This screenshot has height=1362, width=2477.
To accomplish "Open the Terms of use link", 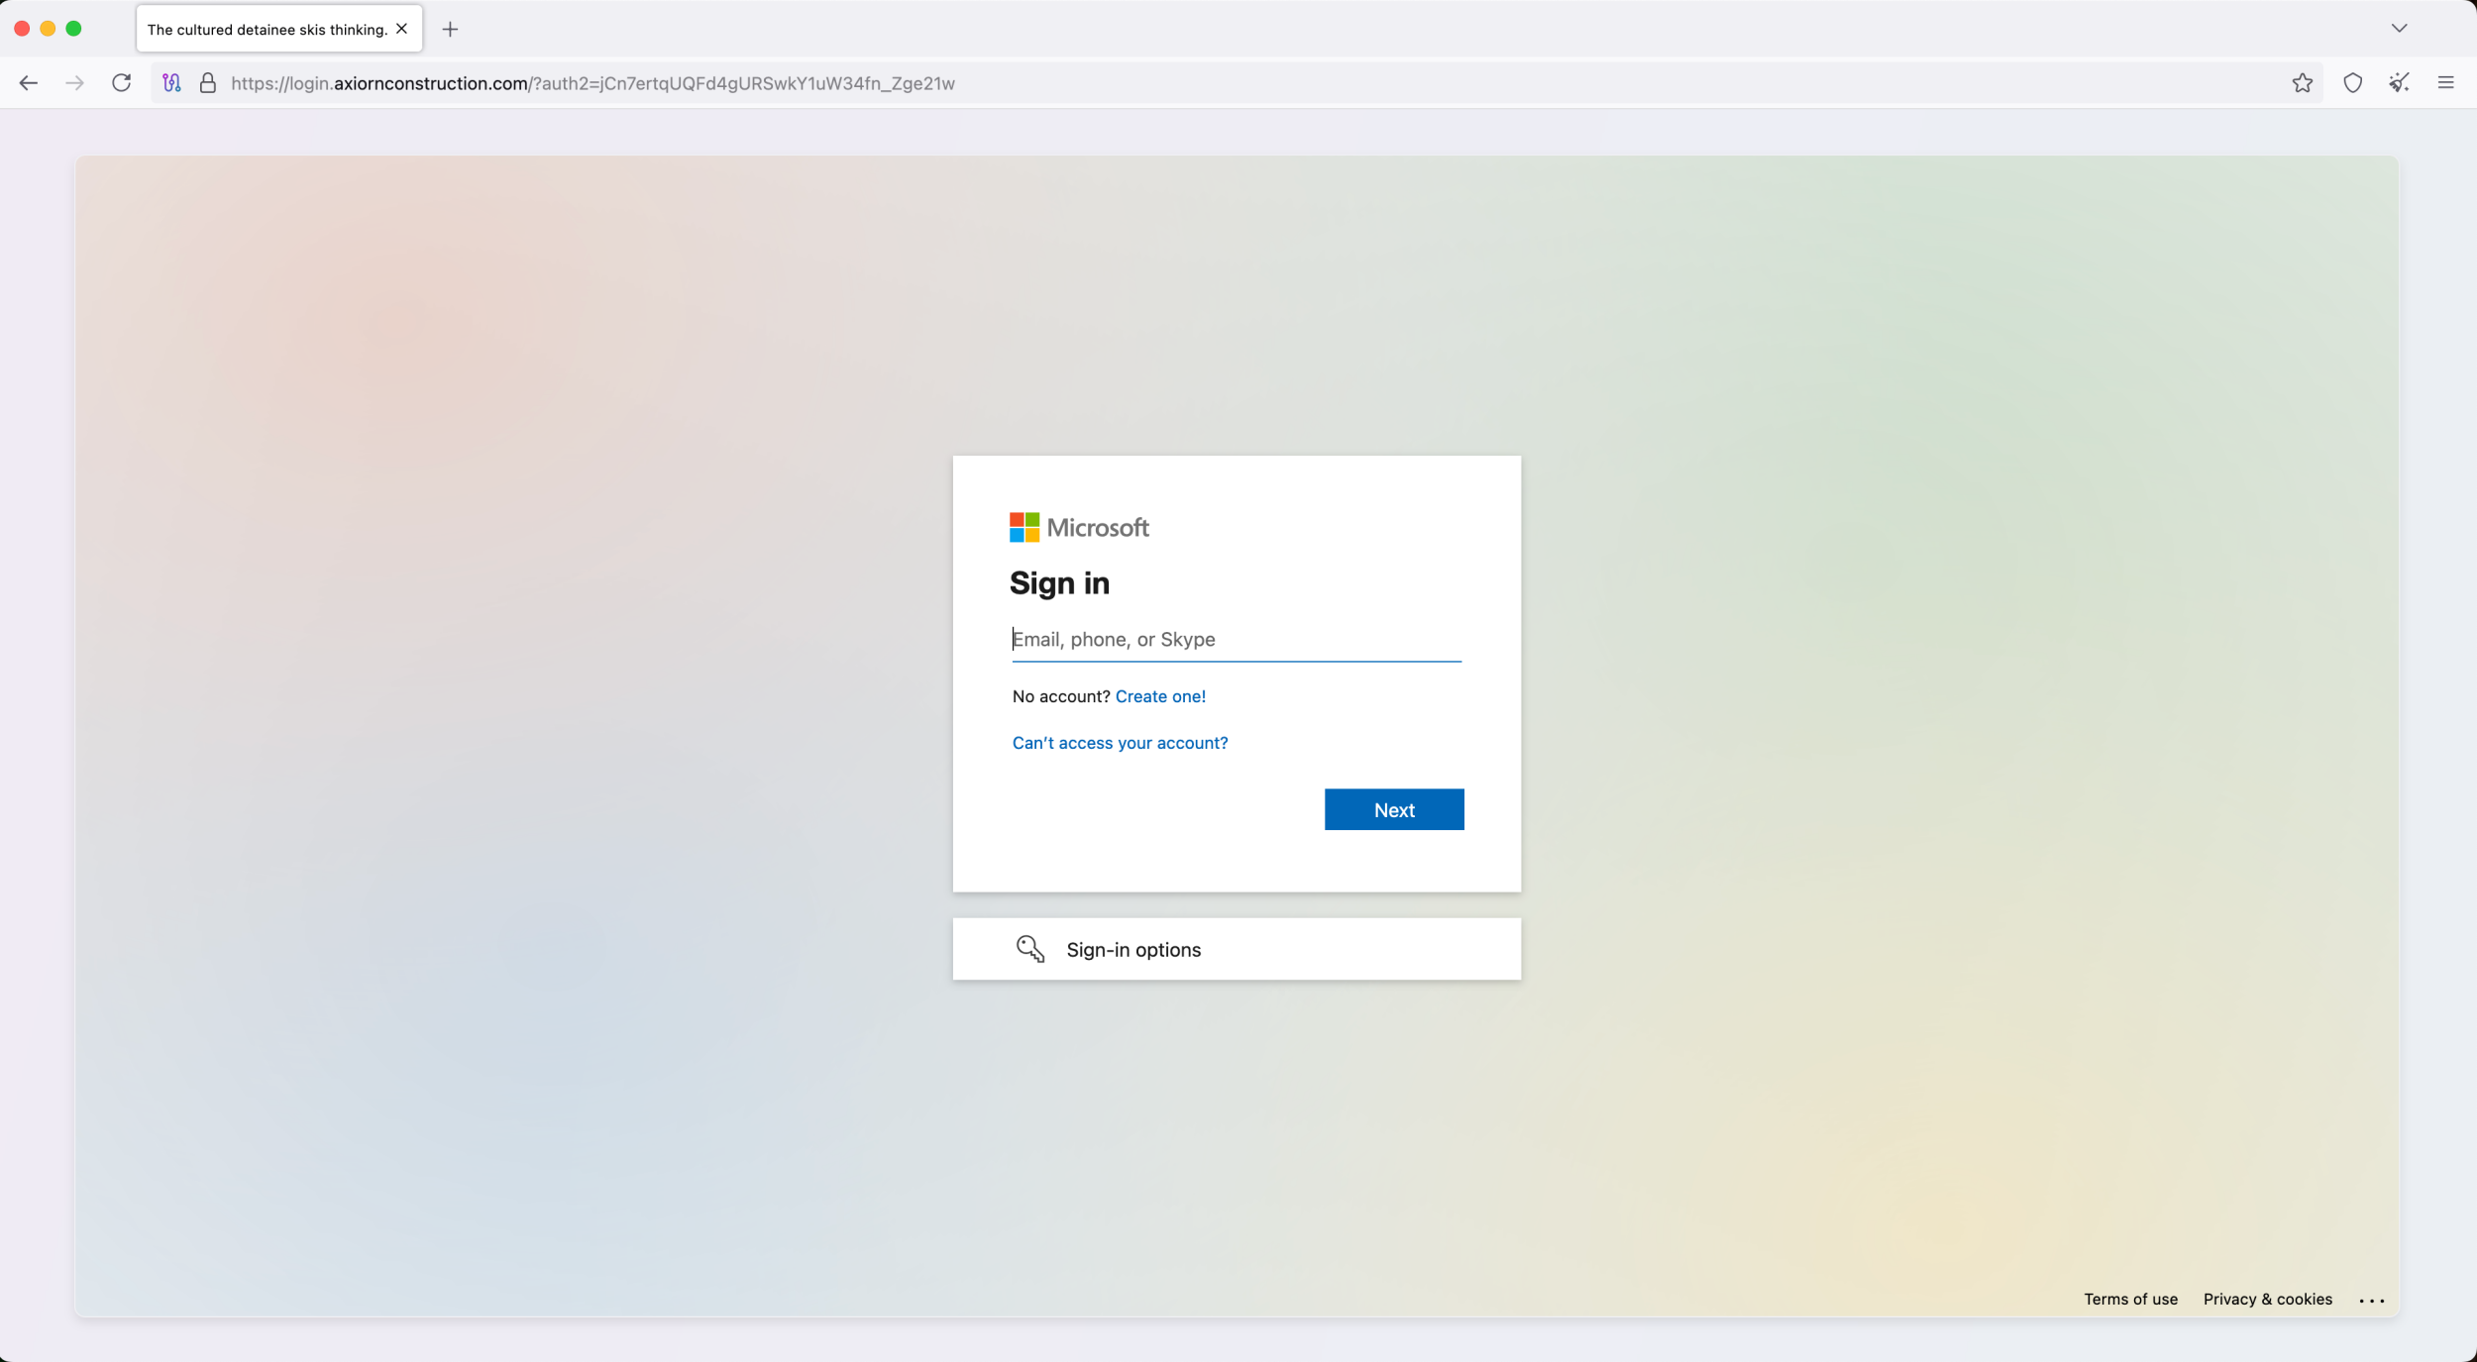I will click(2130, 1299).
